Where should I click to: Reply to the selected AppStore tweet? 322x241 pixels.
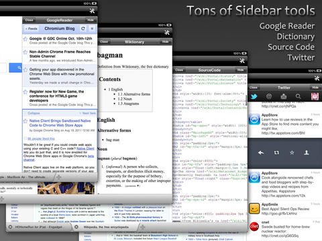coord(261,153)
